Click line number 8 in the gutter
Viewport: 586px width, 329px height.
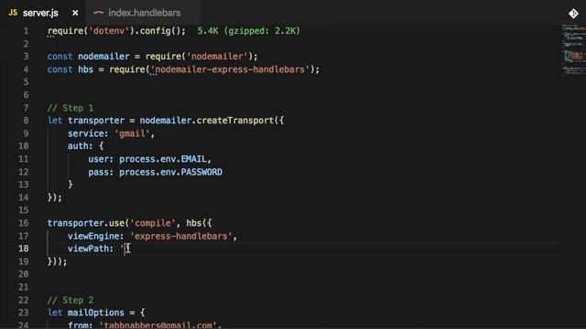[x=26, y=121]
